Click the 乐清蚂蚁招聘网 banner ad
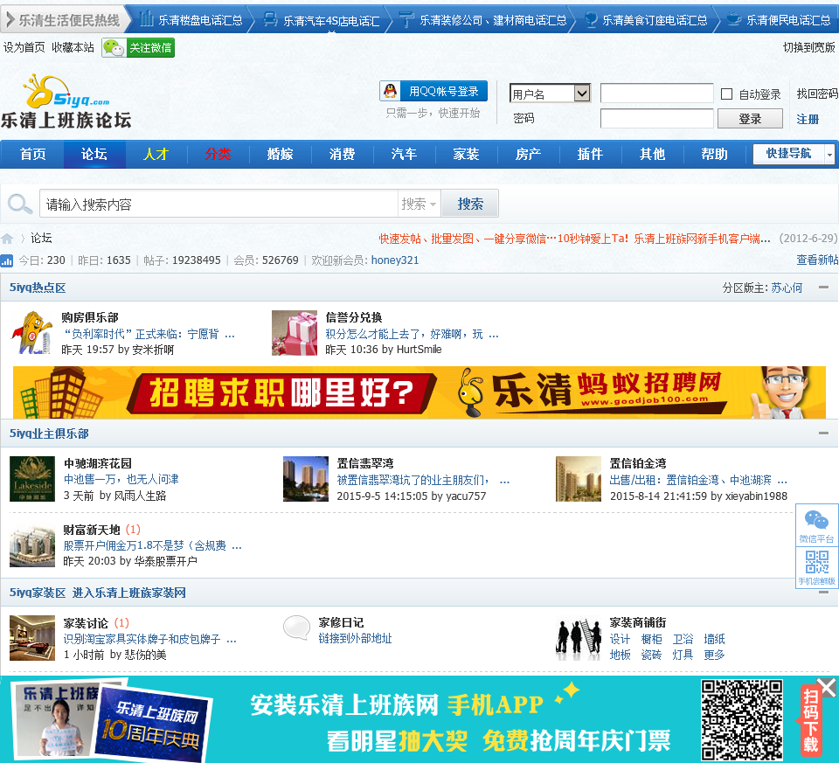This screenshot has width=839, height=763. 419,392
